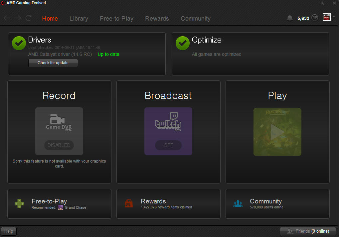339x237 pixels.
Task: Click the Optimize green checkmark icon
Action: pyautogui.click(x=182, y=43)
